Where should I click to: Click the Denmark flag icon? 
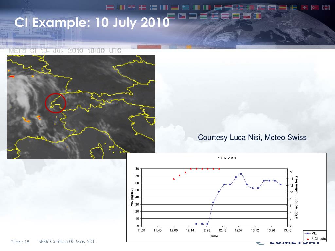point(142,8)
